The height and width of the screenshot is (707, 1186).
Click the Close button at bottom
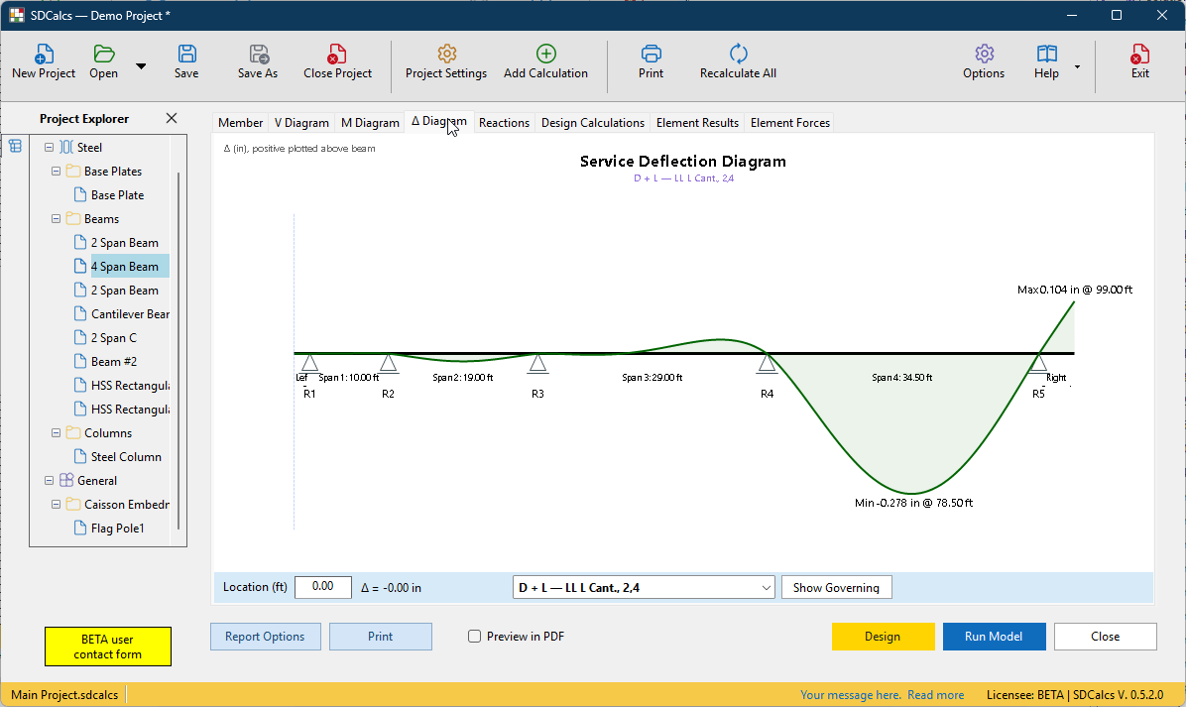pos(1105,637)
